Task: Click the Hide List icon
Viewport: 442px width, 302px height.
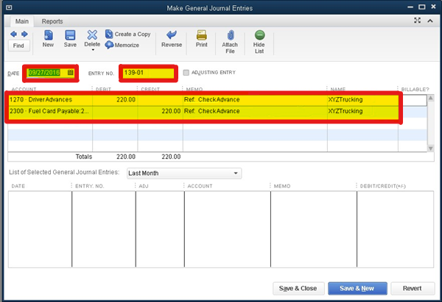Action: pyautogui.click(x=259, y=35)
